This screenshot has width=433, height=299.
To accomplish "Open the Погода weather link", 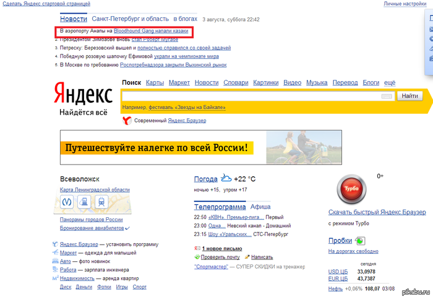I will [x=206, y=179].
